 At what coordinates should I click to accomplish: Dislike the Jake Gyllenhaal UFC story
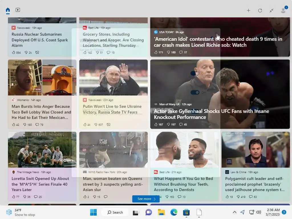[171, 124]
